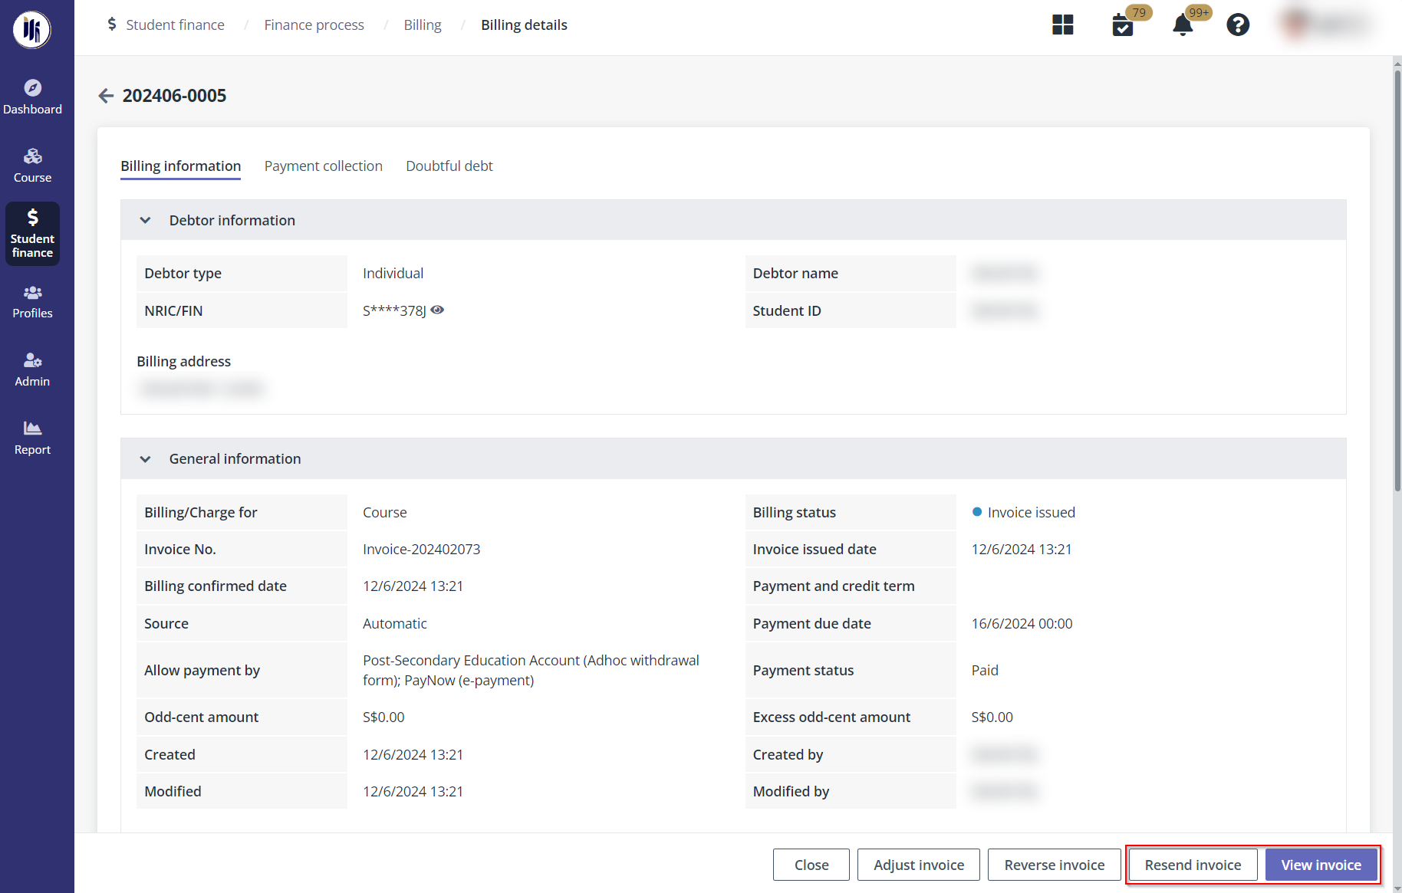1402x893 pixels.
Task: Click the Invoice issued date 12/6/2024 13:21 value
Action: [x=1022, y=550]
